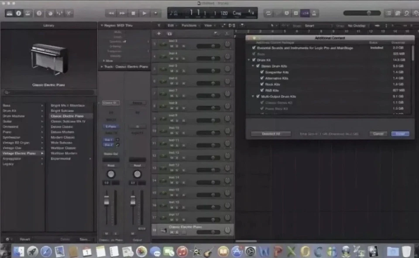Click the add track plus button
This screenshot has width=419, height=258.
tap(158, 34)
